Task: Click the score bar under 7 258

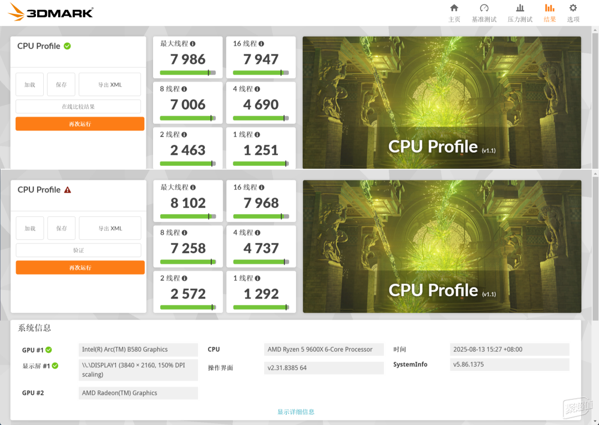Action: pos(188,262)
